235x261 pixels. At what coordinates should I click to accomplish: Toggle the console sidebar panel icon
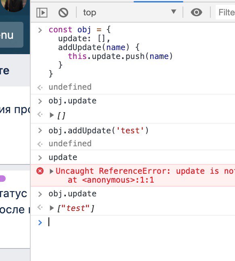42,13
